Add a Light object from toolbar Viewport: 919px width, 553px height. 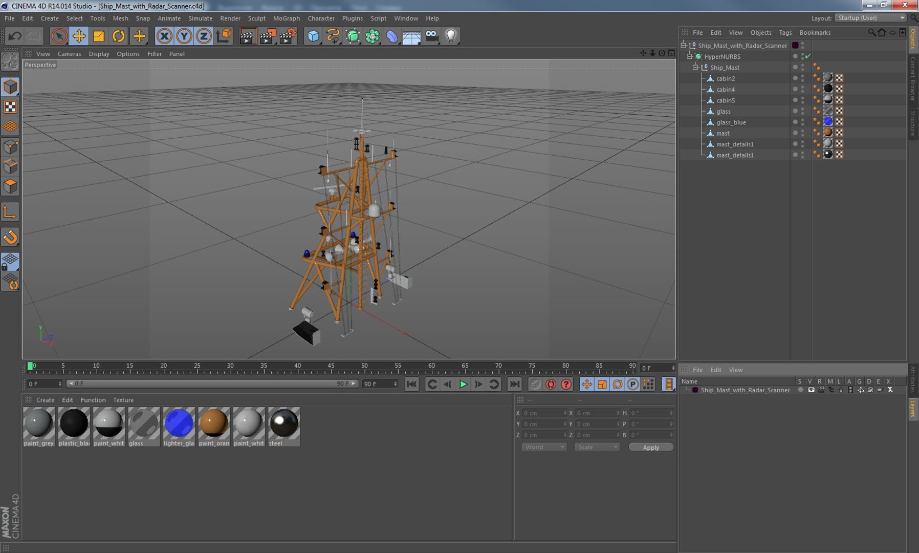click(x=451, y=36)
